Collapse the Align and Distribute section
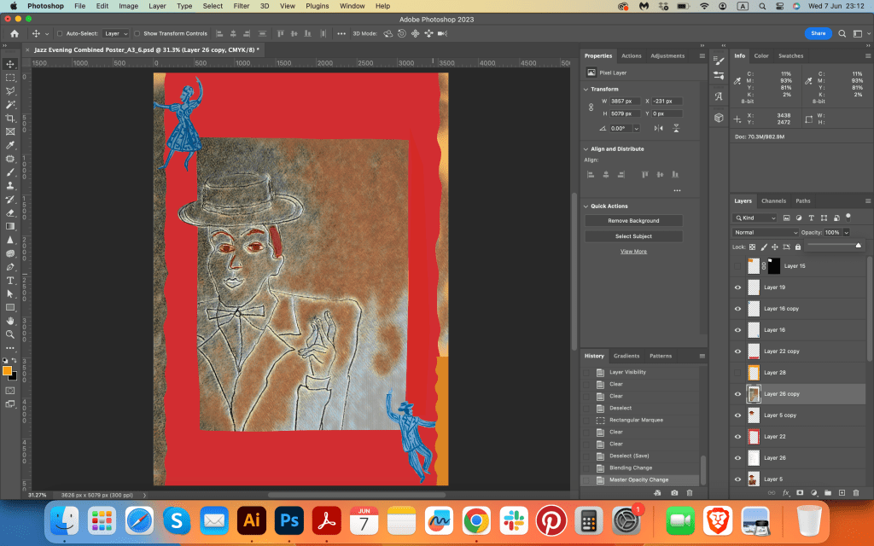The height and width of the screenshot is (546, 874). [x=586, y=149]
